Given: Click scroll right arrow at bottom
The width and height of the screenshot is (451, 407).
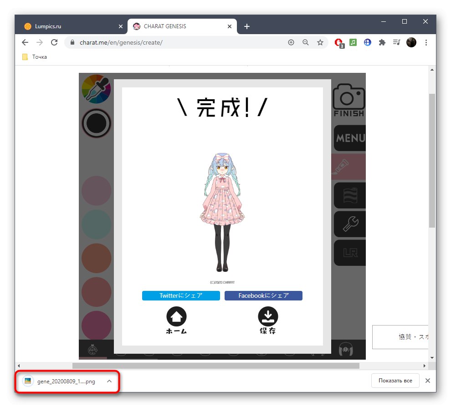Looking at the screenshot, I should [425, 366].
